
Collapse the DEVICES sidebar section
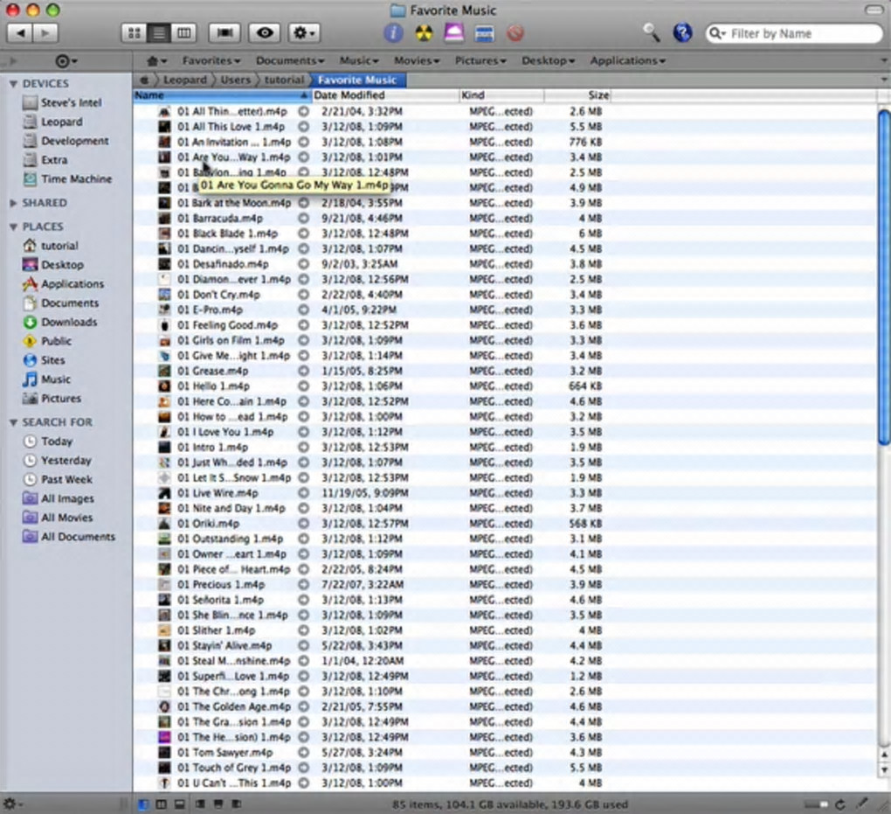(x=13, y=84)
